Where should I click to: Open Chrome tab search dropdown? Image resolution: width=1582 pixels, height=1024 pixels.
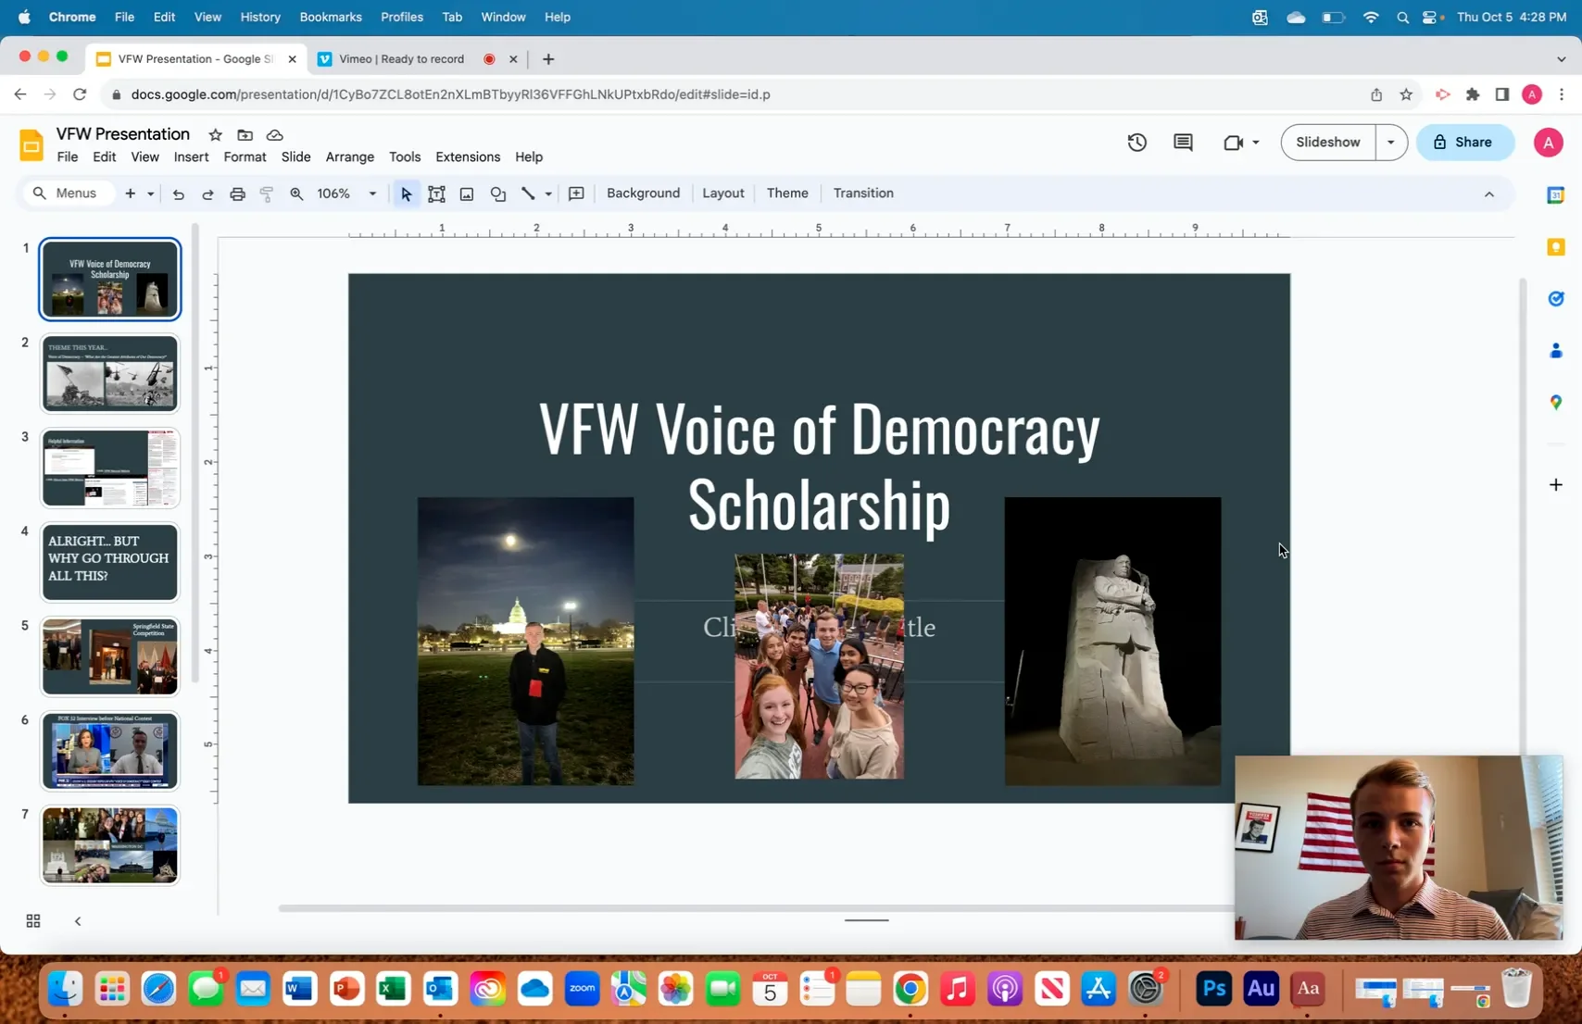(x=1561, y=58)
